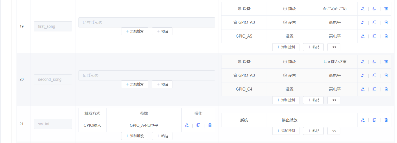Focus the second_song name field
The height and width of the screenshot is (143, 397).
[53, 79]
